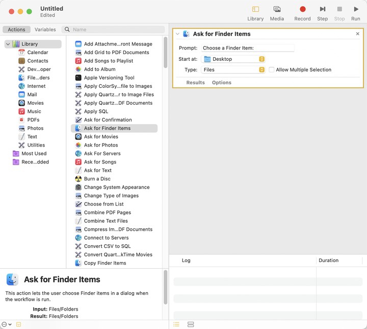This screenshot has height=329, width=367.
Task: Open the Options tab of action
Action: [221, 83]
